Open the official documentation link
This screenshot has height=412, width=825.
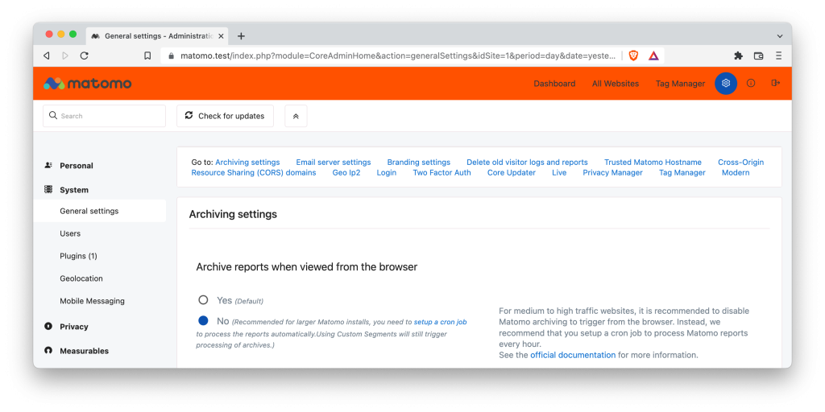[x=572, y=355]
